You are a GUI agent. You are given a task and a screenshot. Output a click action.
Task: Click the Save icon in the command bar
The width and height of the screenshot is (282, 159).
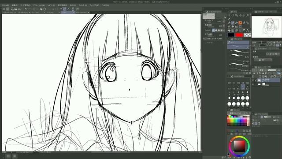pyautogui.click(x=19, y=9)
